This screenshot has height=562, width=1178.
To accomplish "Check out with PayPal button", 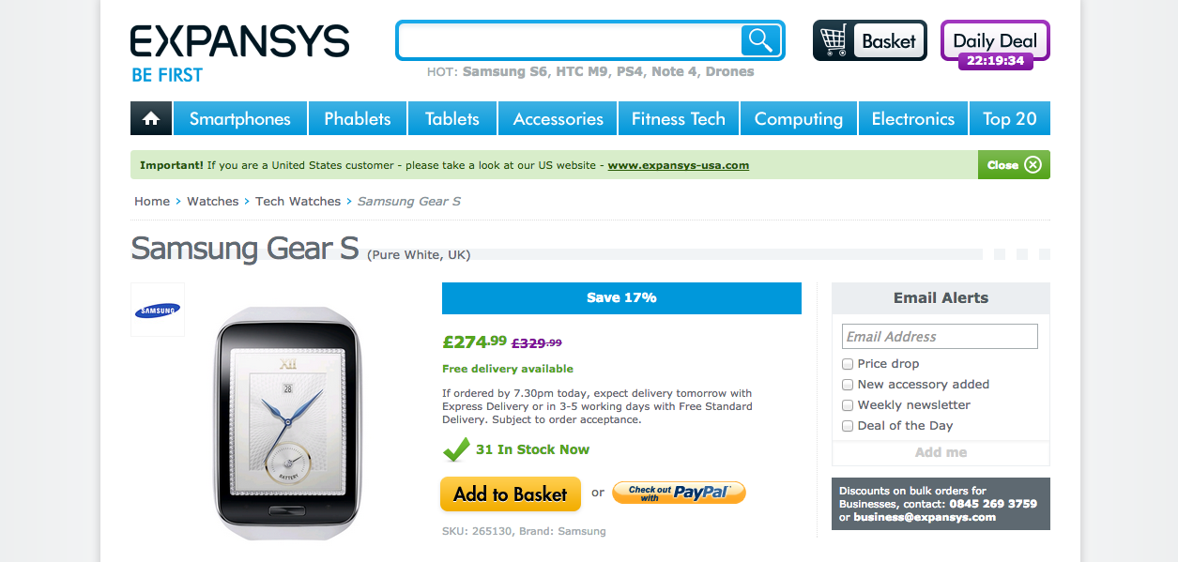I will pos(679,492).
